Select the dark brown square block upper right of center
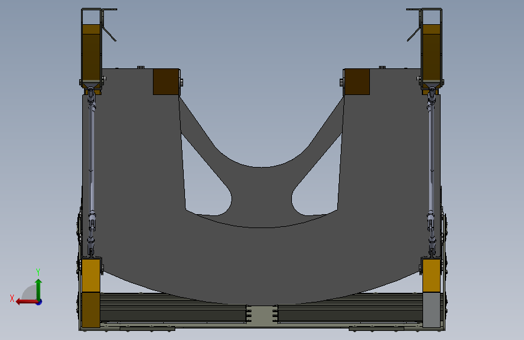 (x=357, y=82)
